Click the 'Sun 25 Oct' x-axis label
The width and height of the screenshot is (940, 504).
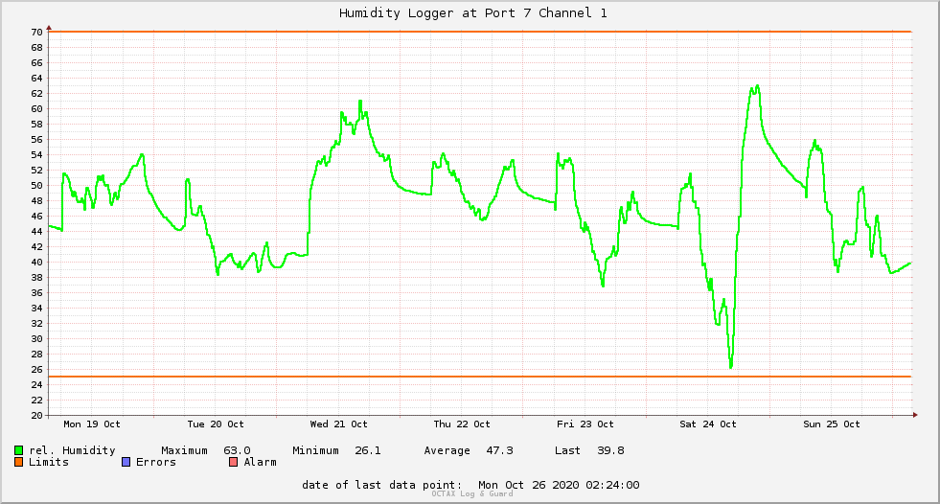(x=832, y=424)
